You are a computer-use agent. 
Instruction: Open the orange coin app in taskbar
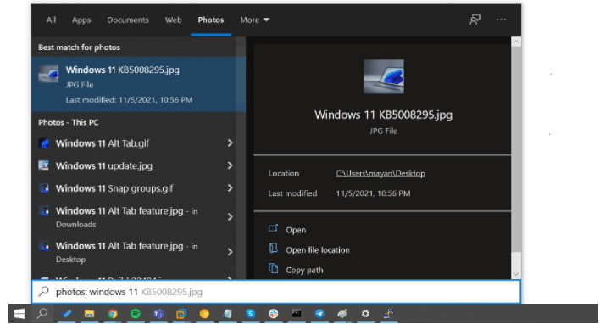pos(204,314)
